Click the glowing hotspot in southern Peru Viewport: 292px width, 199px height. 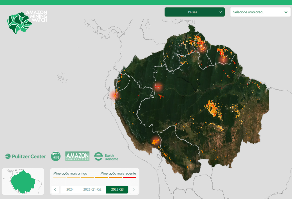point(155,141)
